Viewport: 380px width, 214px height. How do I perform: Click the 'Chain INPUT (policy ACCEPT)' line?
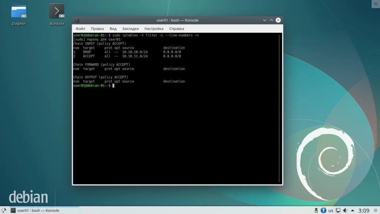coord(99,43)
